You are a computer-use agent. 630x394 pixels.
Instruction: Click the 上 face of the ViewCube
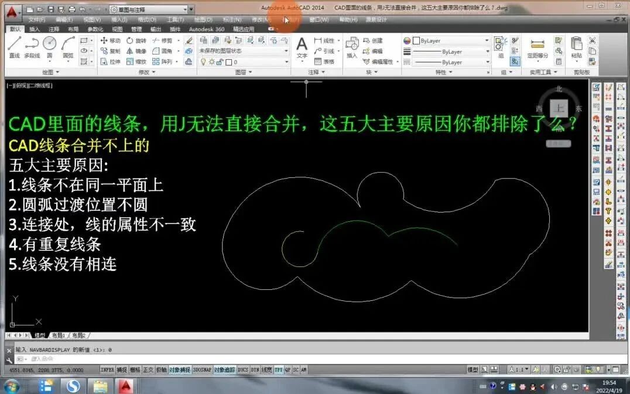(x=559, y=108)
